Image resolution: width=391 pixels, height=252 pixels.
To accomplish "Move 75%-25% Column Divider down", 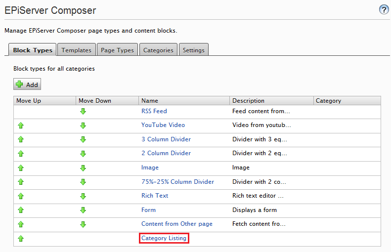I will click(x=83, y=182).
